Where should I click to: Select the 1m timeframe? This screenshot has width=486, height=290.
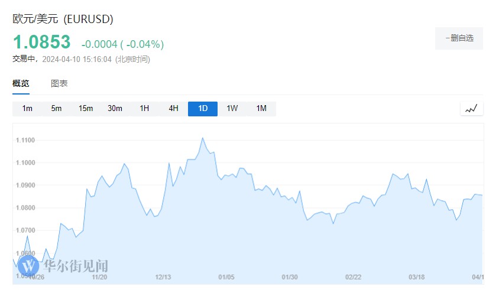click(x=27, y=109)
